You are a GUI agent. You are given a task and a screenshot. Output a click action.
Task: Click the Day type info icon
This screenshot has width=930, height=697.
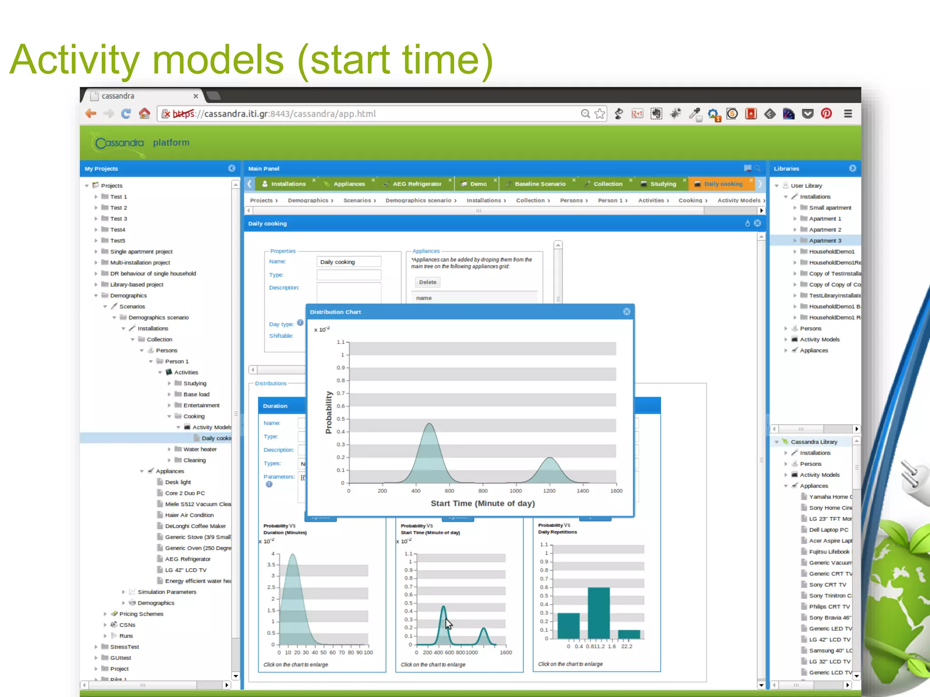[300, 323]
